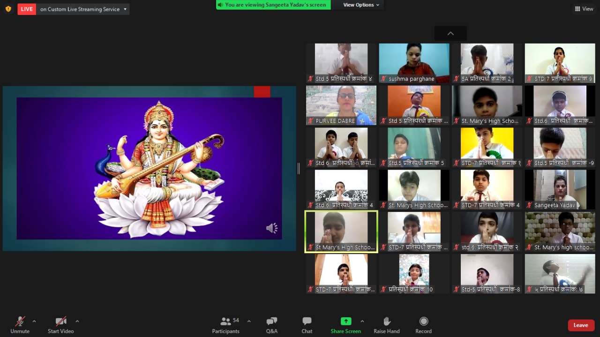Click the muted mic icon on 'Std-5 प्रतिस्पर्धी क्रमांक-8' tile
Screen dimensions: 600x337
457,290
